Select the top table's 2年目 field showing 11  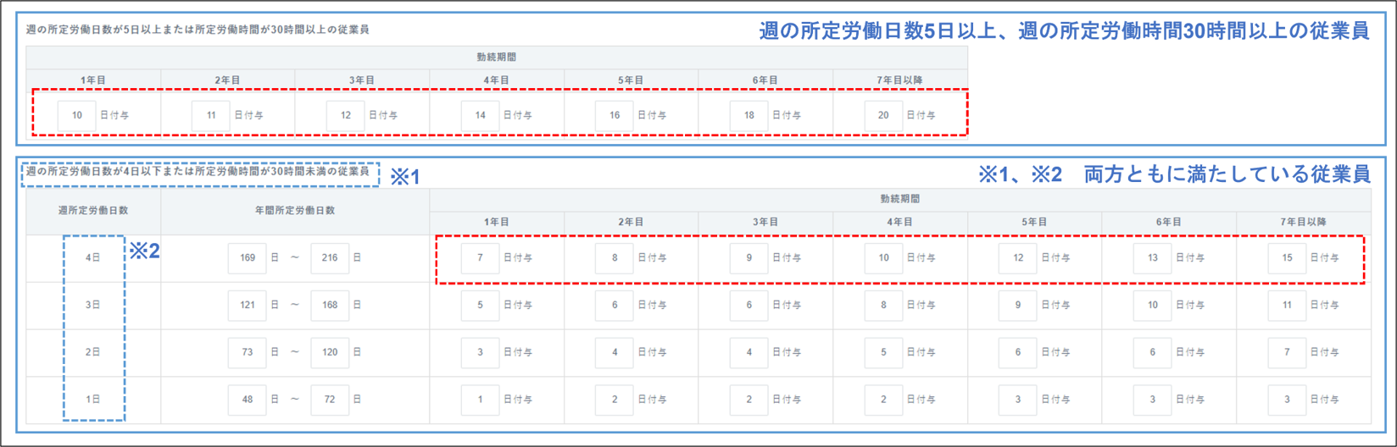(x=211, y=115)
